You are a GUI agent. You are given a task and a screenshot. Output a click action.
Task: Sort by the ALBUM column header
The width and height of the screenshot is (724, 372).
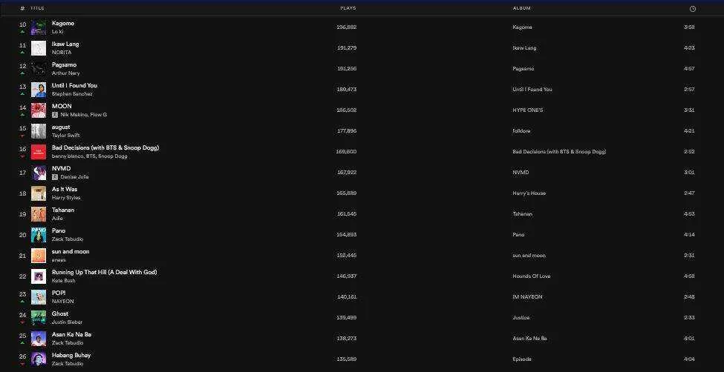(x=521, y=8)
